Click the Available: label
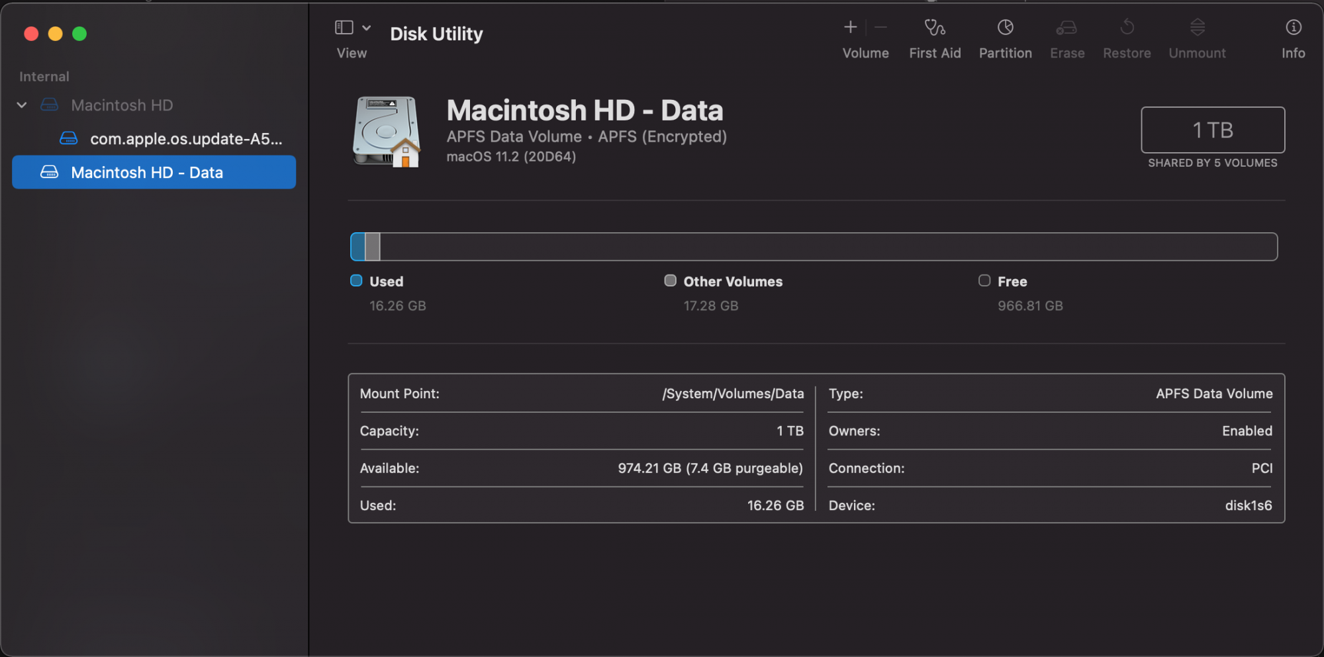This screenshot has height=657, width=1324. (389, 468)
